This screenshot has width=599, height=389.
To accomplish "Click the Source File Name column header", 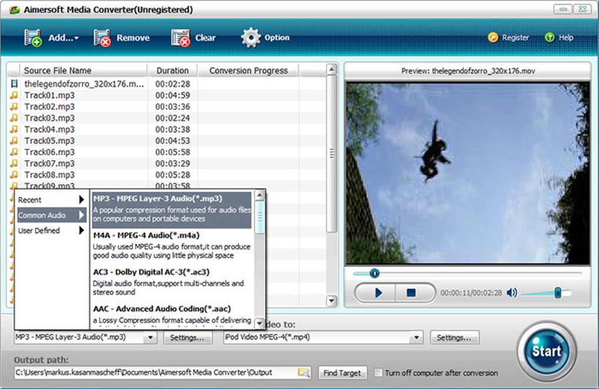I will click(x=83, y=71).
